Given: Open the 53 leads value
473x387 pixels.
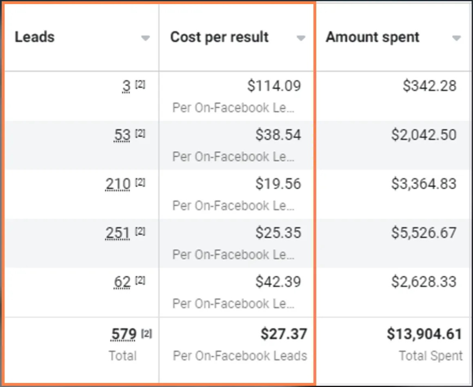Looking at the screenshot, I should pyautogui.click(x=122, y=135).
